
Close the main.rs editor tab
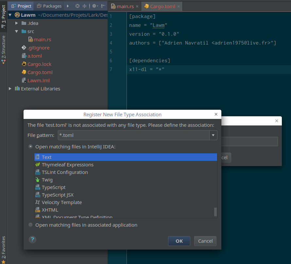pyautogui.click(x=137, y=7)
